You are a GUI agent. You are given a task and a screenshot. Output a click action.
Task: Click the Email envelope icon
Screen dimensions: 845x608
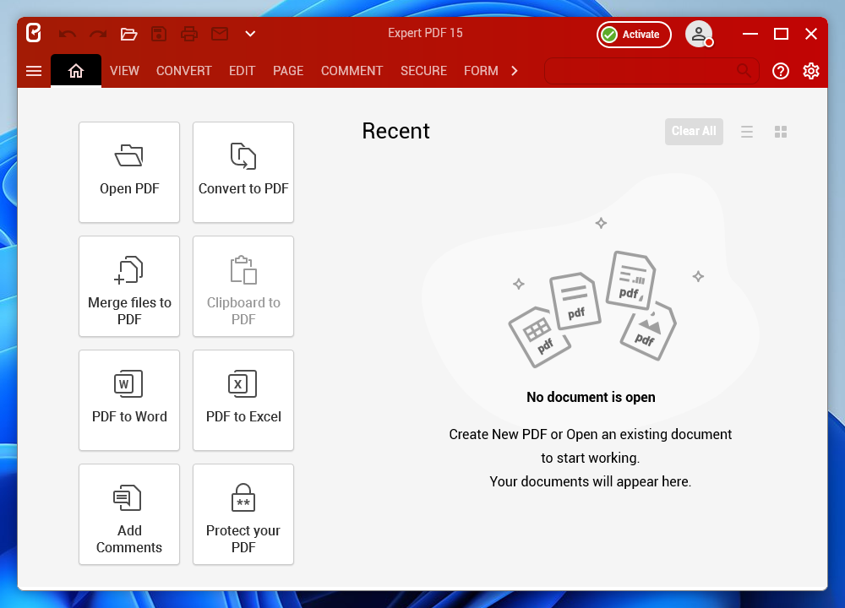pyautogui.click(x=220, y=34)
